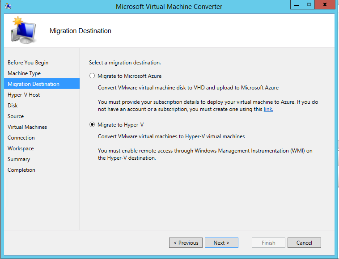Open the Summary step
This screenshot has width=339, height=259.
pyautogui.click(x=19, y=159)
